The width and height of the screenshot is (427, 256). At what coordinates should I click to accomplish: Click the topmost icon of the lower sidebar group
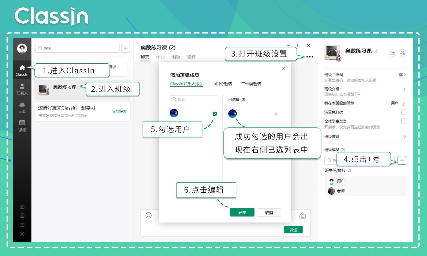point(22,207)
